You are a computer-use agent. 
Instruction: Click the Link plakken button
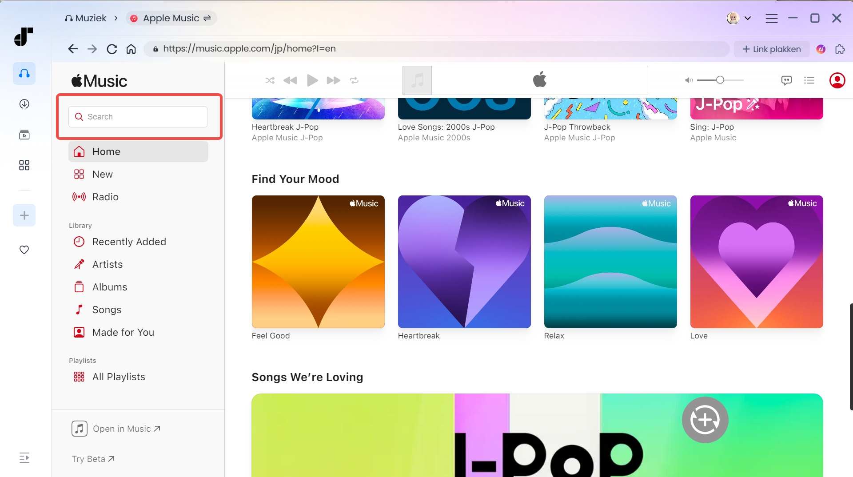coord(772,49)
